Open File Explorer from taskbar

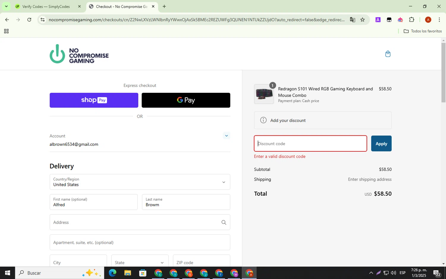[x=128, y=273]
